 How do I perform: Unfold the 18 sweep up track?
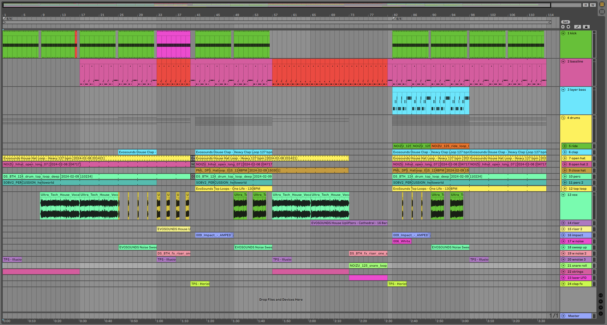tap(563, 247)
